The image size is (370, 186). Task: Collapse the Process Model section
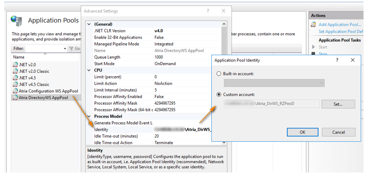pos(89,116)
